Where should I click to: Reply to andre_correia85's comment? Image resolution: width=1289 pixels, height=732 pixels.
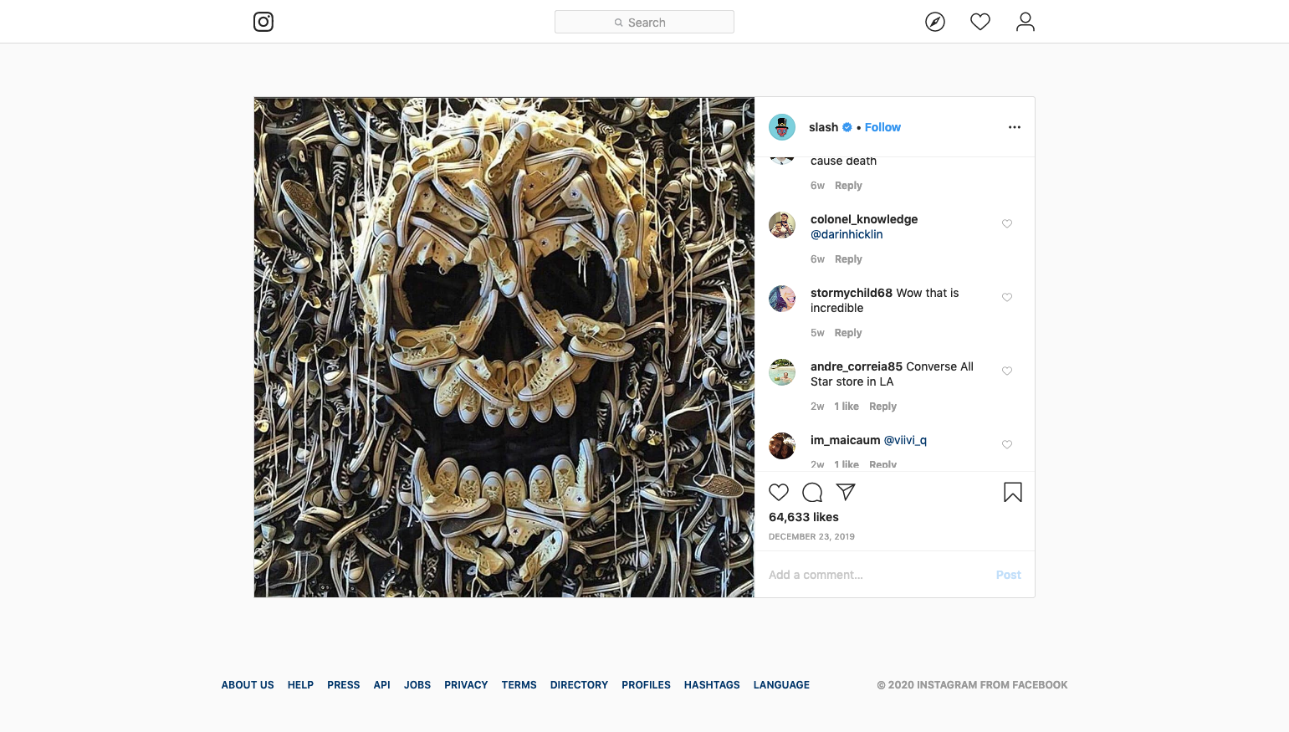882,407
